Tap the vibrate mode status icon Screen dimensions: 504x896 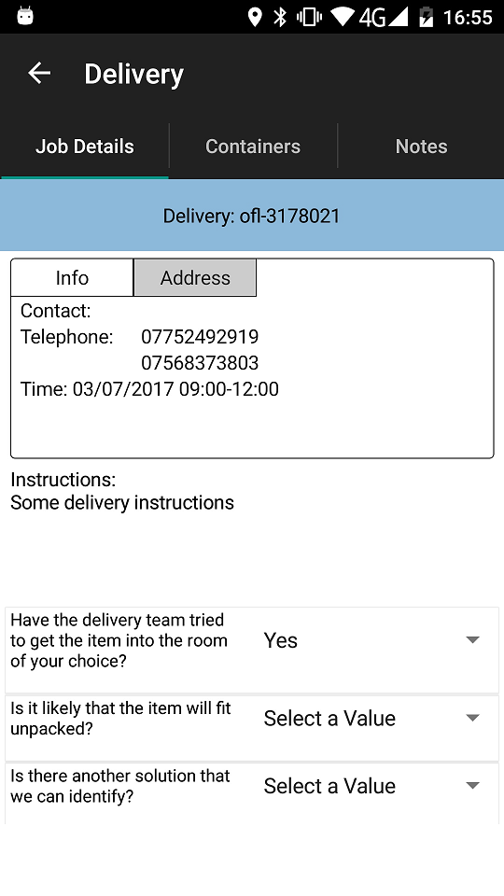coord(309,17)
